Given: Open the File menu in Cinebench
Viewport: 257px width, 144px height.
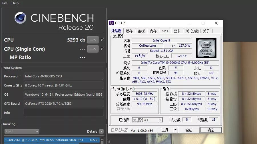Looking at the screenshot, I should 5,3.
